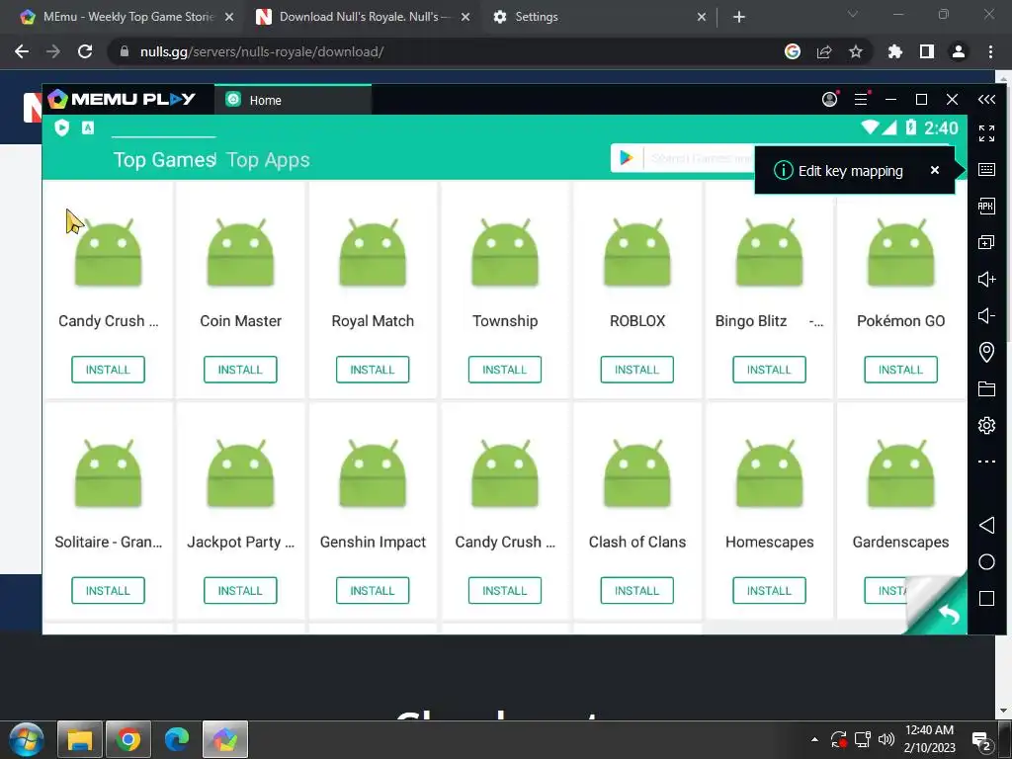Install Township
The width and height of the screenshot is (1012, 759).
[505, 370]
